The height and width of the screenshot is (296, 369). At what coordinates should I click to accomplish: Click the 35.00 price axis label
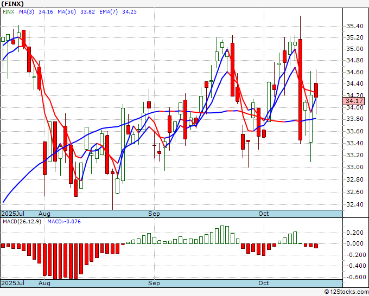tap(355, 49)
